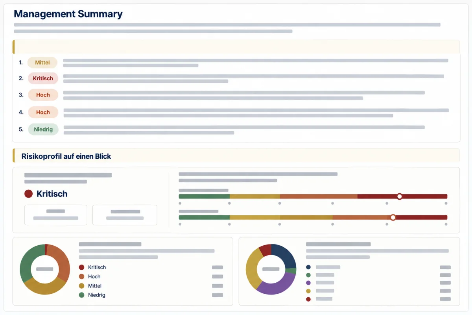Screen dimensions: 472x315
Task: Click the large "Kritisch" overall risk label
Action: (52, 194)
